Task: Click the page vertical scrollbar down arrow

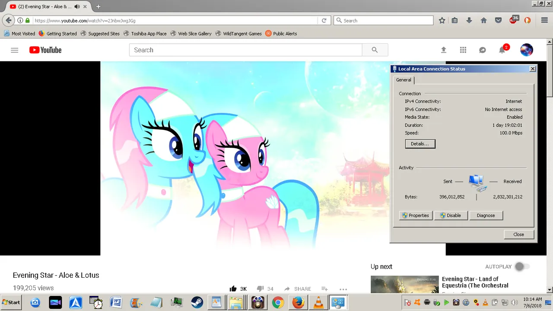Action: 550,290
